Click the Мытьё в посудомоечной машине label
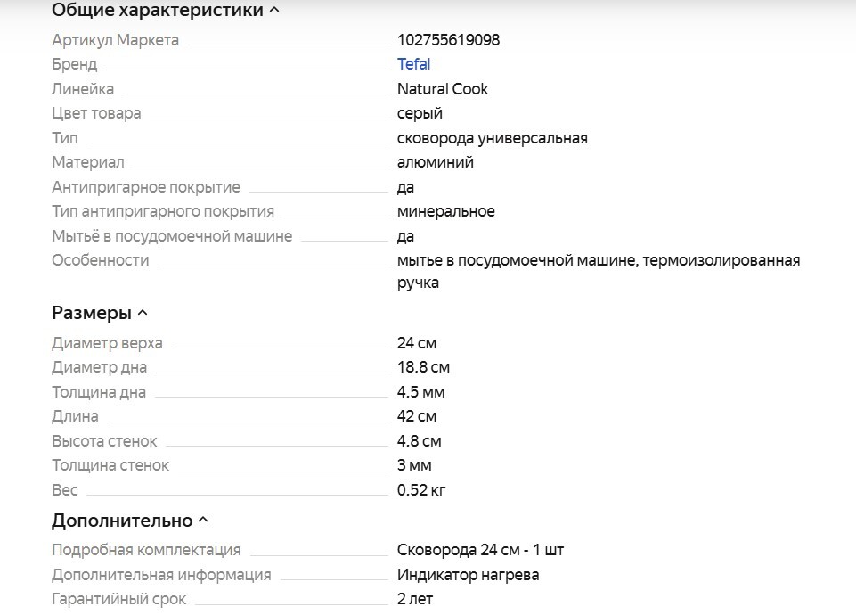The width and height of the screenshot is (856, 615). [x=172, y=236]
